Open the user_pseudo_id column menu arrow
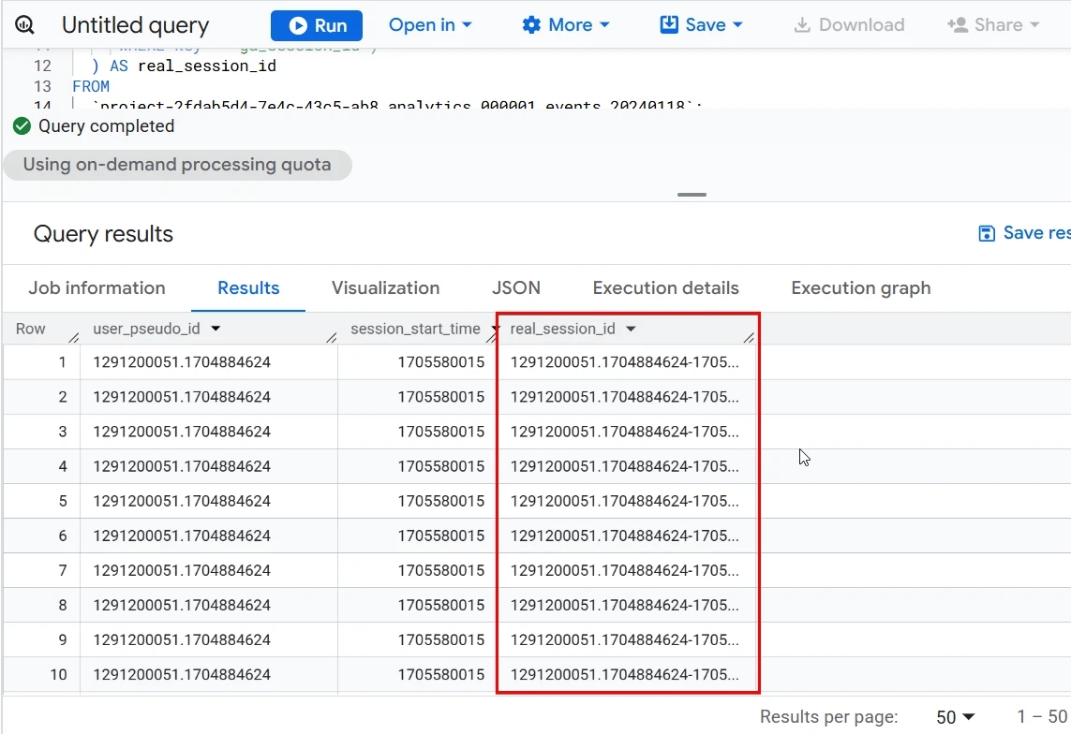Viewport: 1071px width, 734px height. pos(216,329)
